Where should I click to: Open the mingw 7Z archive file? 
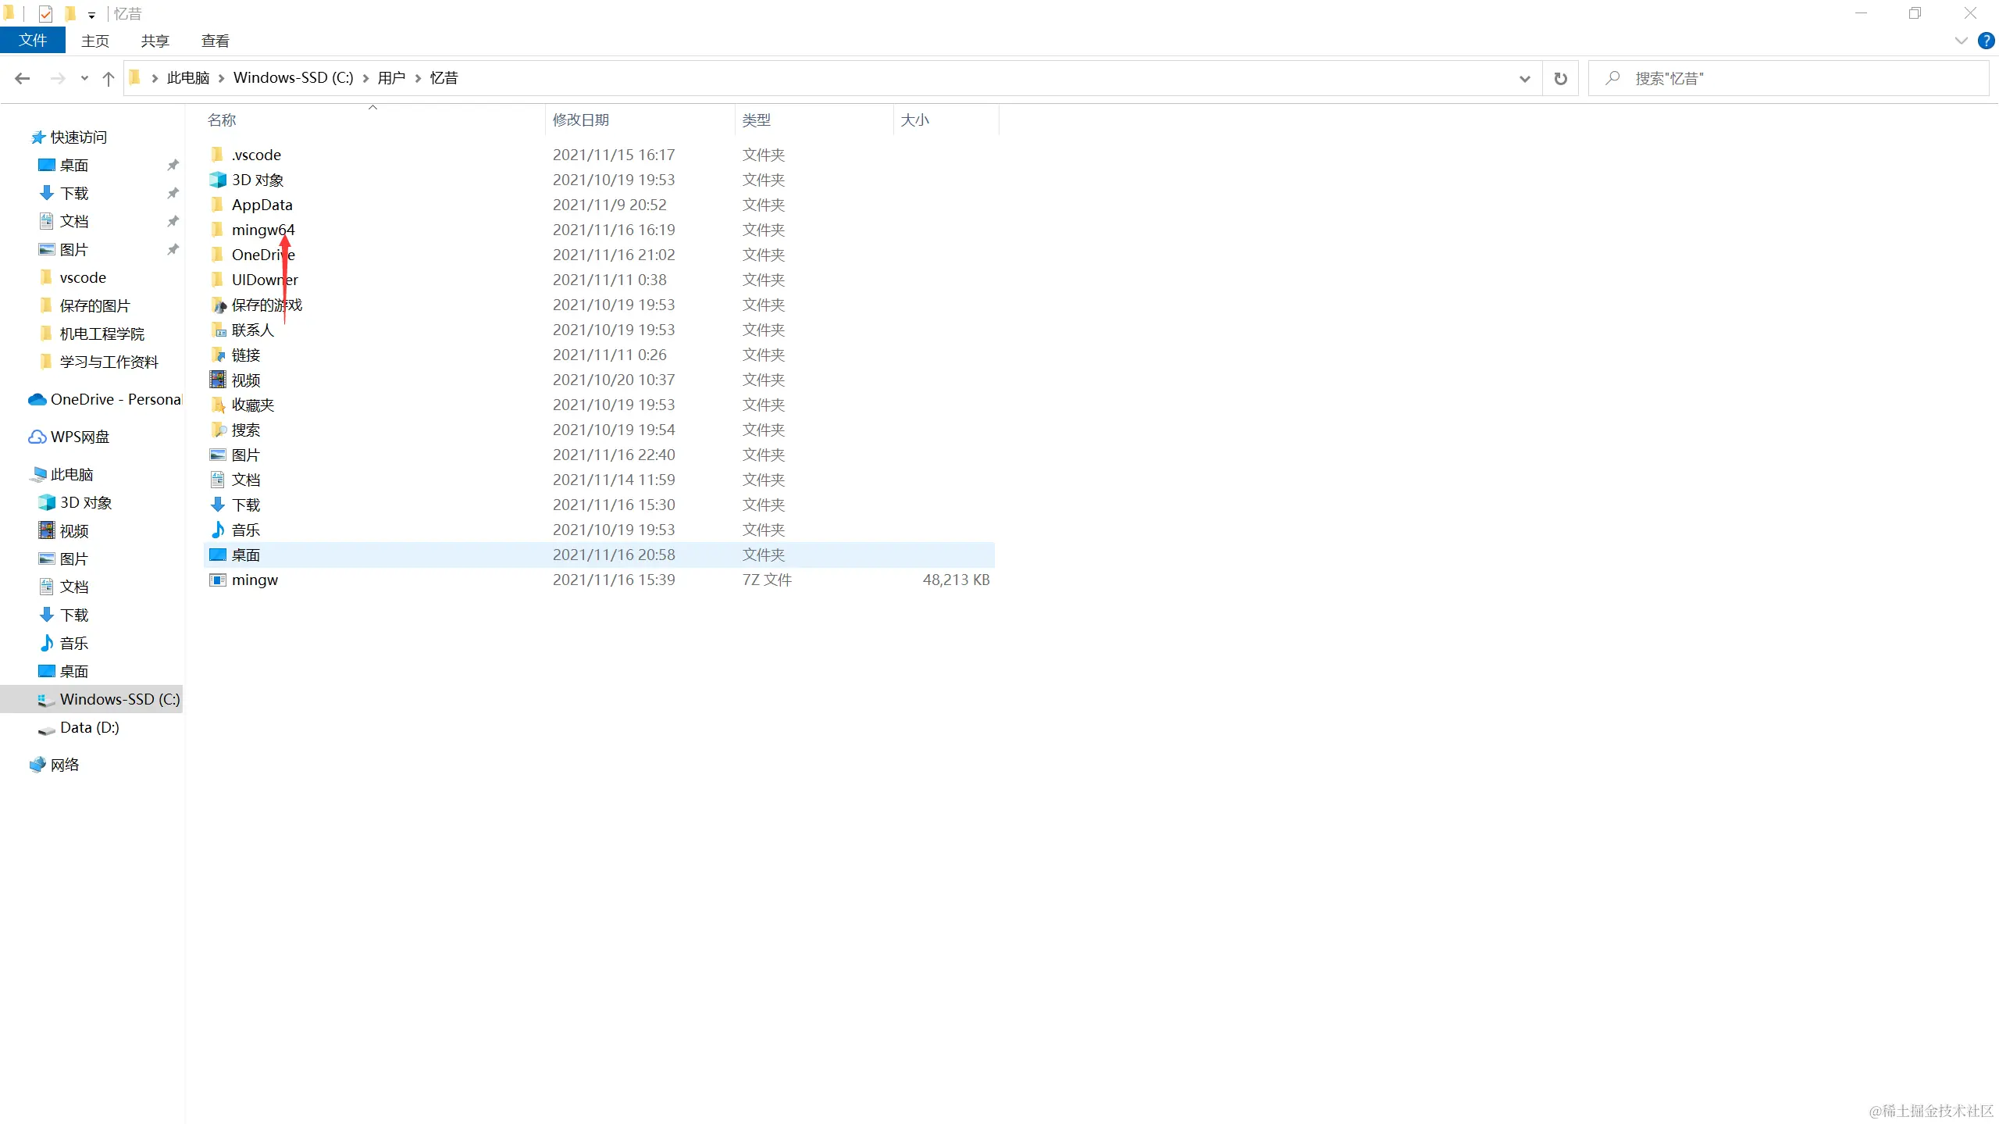[x=255, y=580]
